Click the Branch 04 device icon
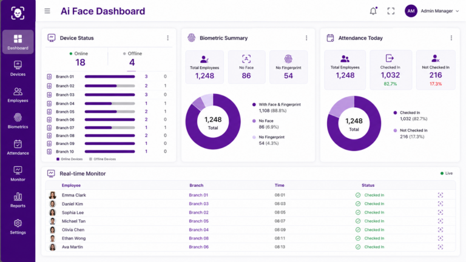Viewport: 466px width, 262px height. click(x=49, y=104)
